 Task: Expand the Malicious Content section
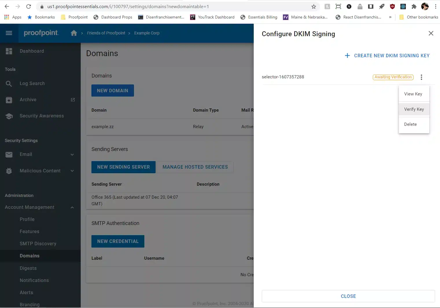pyautogui.click(x=72, y=171)
